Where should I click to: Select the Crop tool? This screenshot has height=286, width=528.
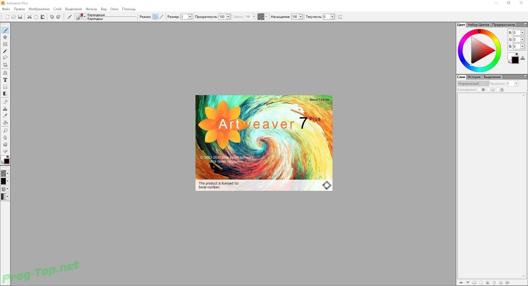(x=5, y=65)
